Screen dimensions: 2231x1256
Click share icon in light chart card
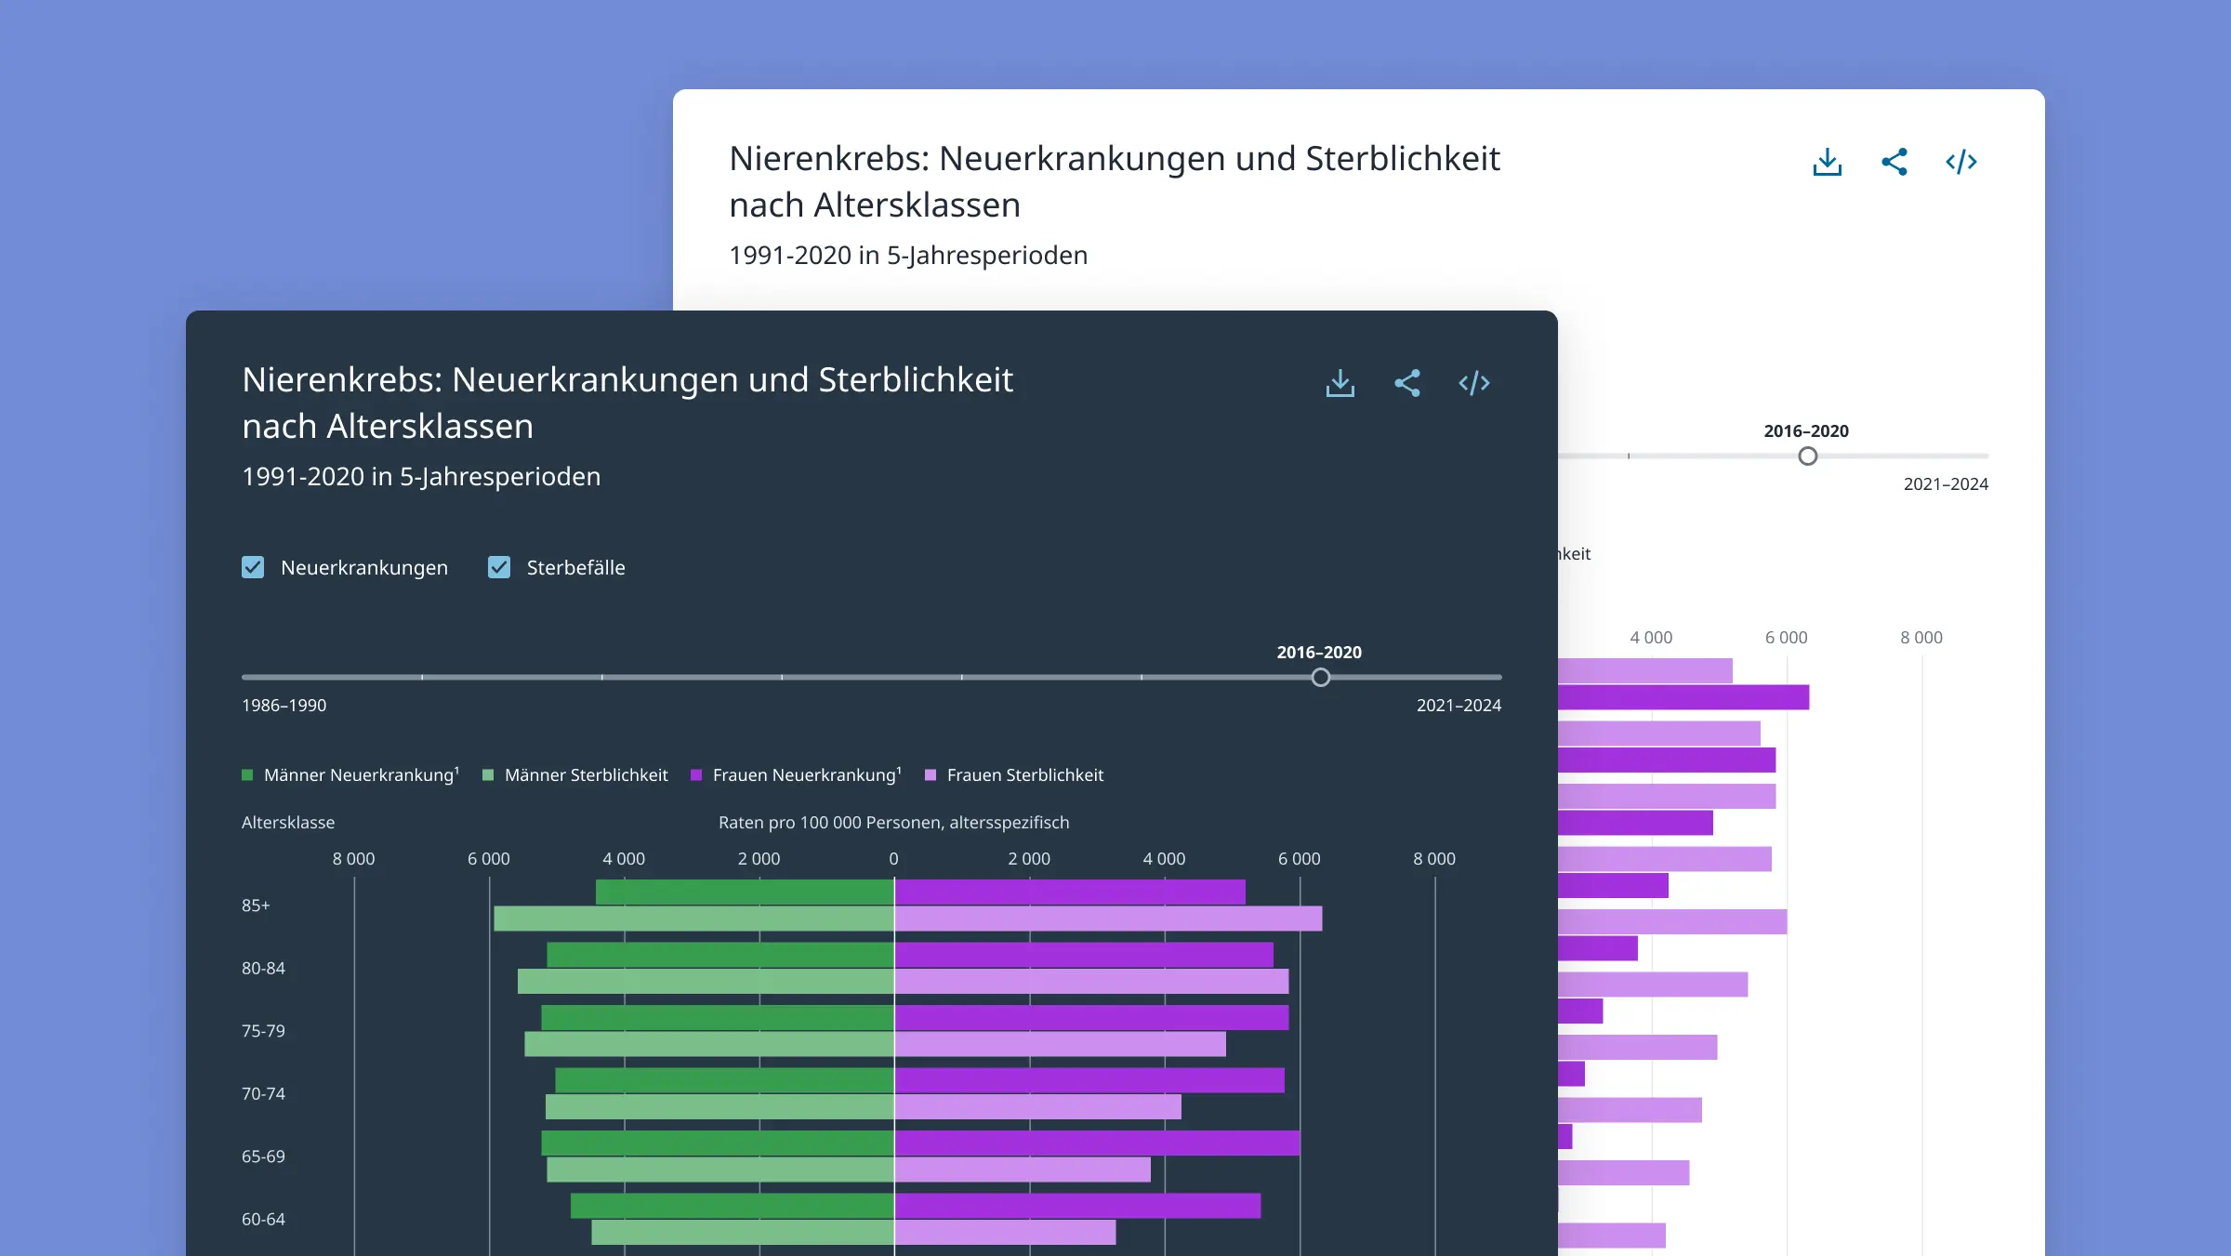(1894, 162)
